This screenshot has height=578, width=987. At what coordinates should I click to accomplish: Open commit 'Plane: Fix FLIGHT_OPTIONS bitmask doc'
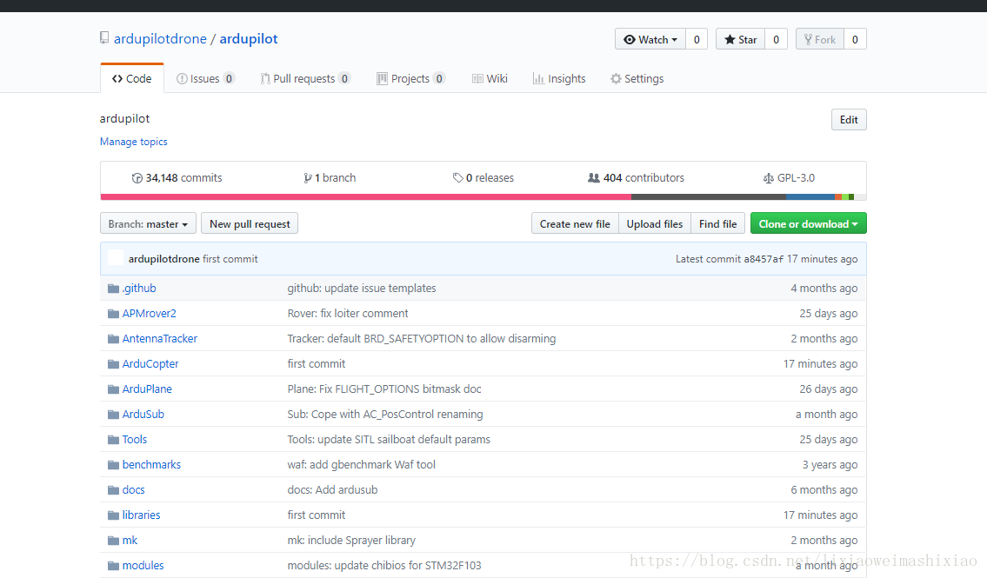384,389
